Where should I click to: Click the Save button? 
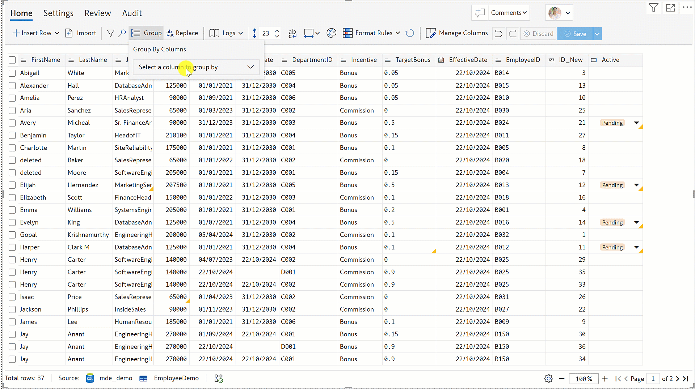coord(575,34)
